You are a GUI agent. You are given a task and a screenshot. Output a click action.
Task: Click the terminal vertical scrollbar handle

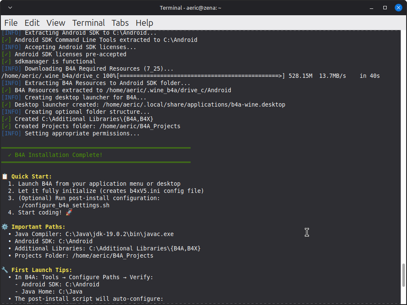pyautogui.click(x=403, y=275)
